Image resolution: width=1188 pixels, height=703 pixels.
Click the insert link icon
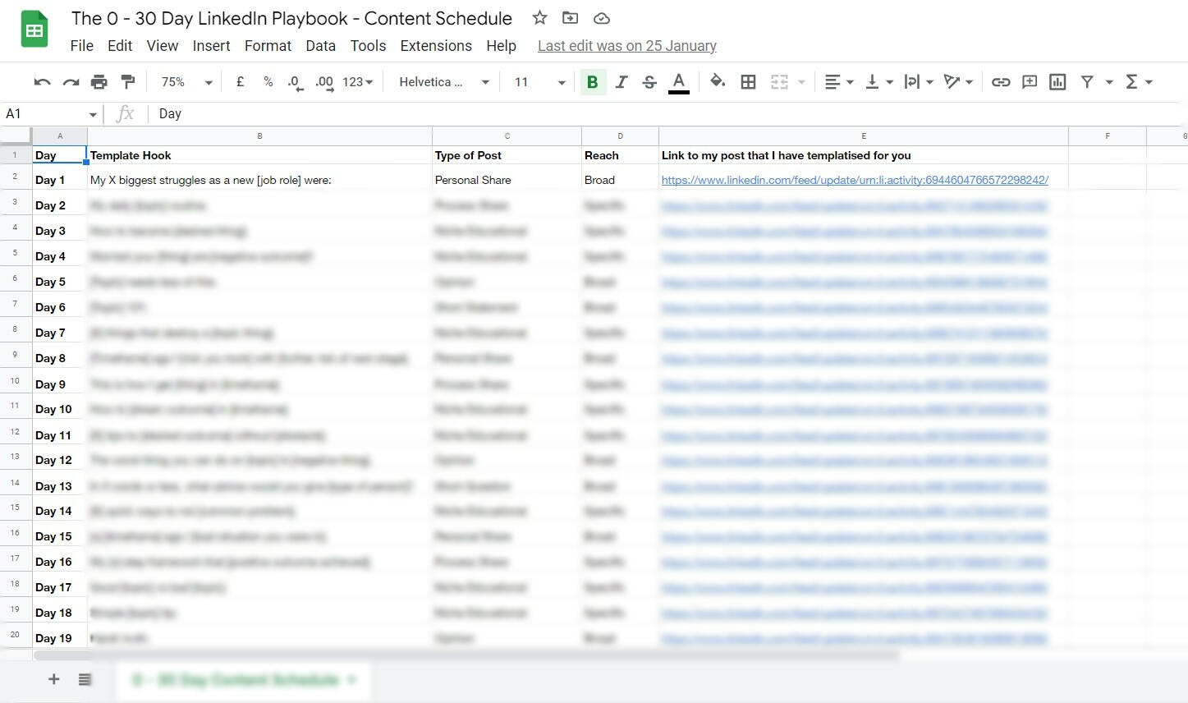coord(1000,82)
